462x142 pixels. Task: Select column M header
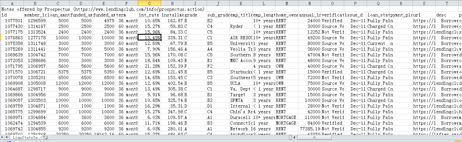[287, 3]
